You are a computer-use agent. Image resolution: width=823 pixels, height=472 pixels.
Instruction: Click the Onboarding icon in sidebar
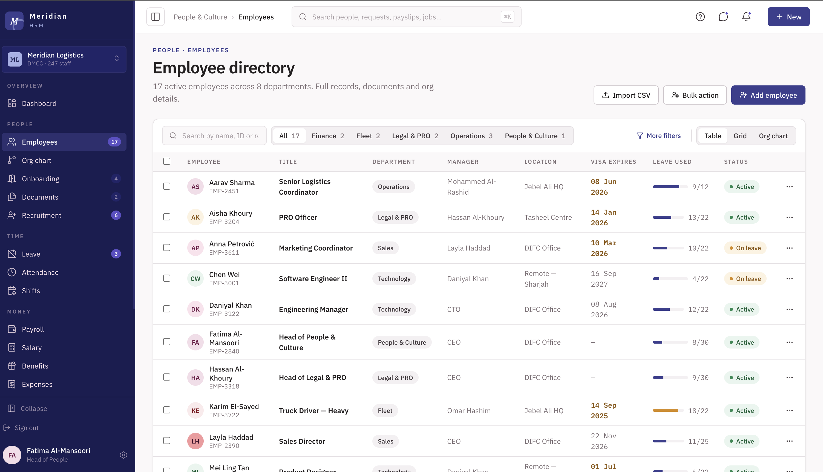(x=12, y=179)
